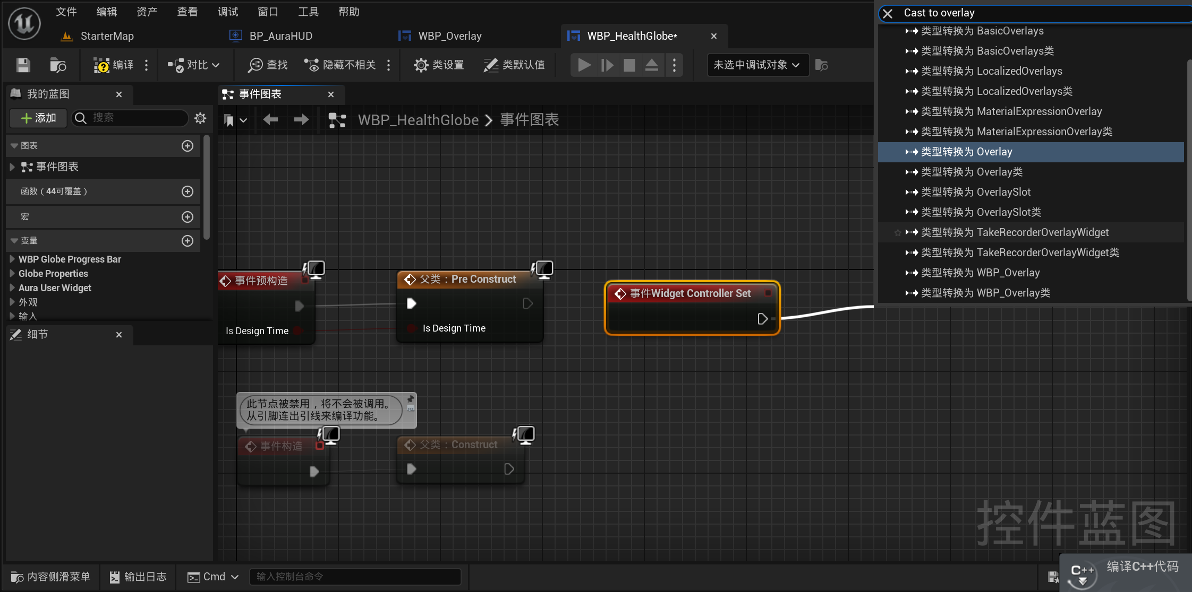
Task: Open the 调试 menu
Action: [228, 12]
